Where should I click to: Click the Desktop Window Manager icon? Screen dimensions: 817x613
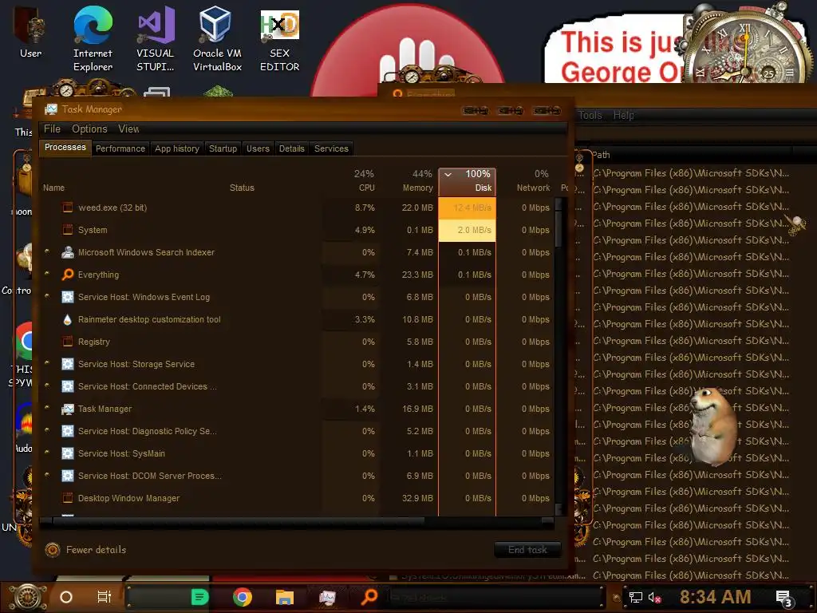67,498
